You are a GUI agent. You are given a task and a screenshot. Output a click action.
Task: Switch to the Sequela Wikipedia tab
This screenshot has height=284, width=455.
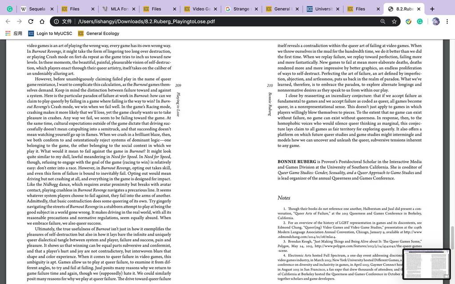point(33,9)
